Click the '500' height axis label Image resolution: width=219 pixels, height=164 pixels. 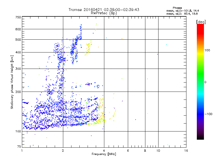click(x=18, y=40)
